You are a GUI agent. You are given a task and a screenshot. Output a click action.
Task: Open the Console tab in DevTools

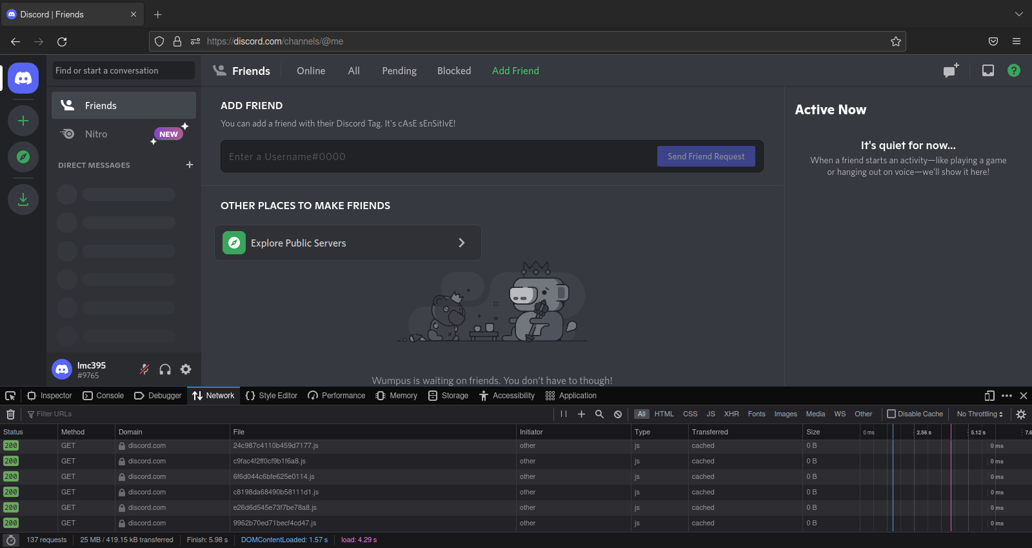[x=103, y=396]
